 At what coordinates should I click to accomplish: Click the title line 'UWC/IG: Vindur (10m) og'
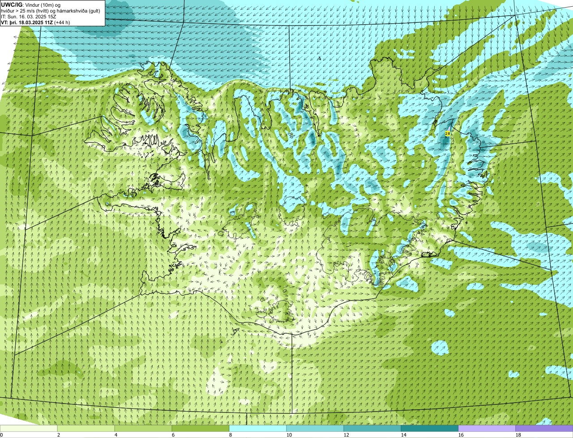click(31, 4)
